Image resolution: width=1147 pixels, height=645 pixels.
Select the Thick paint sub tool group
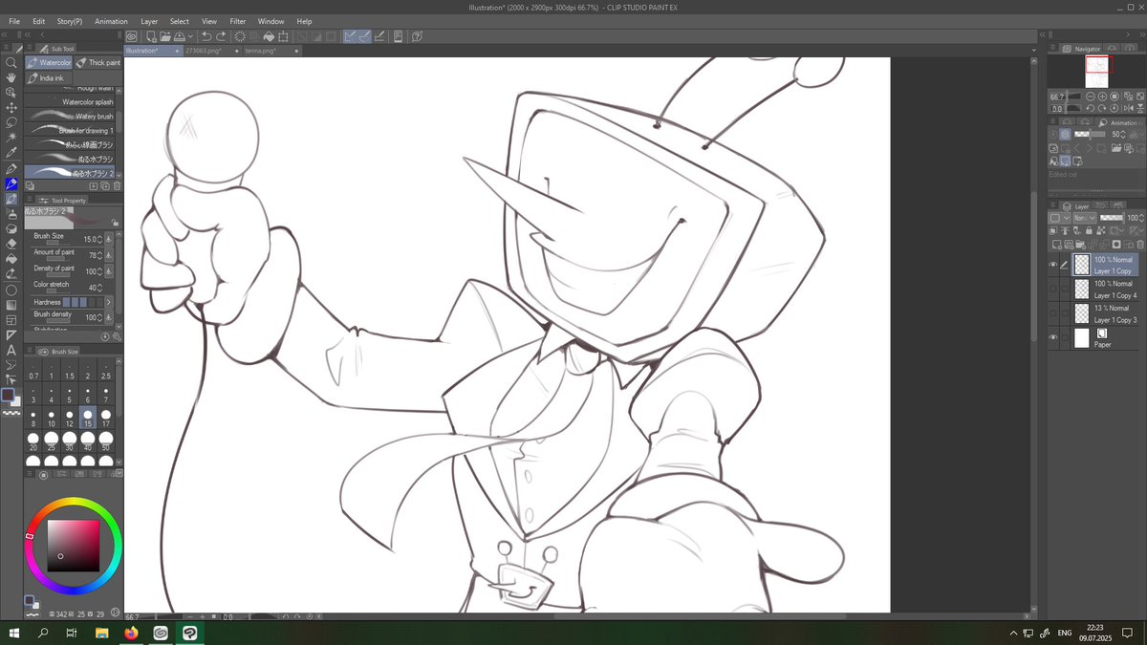tap(98, 63)
